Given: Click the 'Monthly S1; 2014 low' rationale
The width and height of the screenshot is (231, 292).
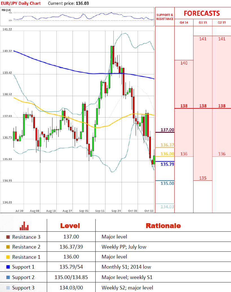Looking at the screenshot, I should point(126,267).
